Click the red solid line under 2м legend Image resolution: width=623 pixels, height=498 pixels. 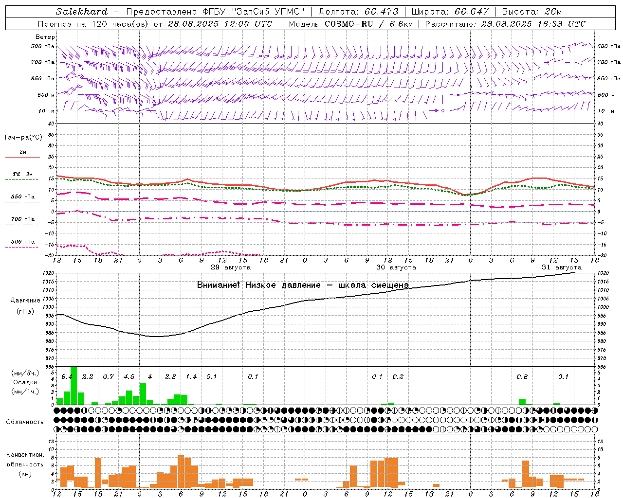pyautogui.click(x=23, y=157)
